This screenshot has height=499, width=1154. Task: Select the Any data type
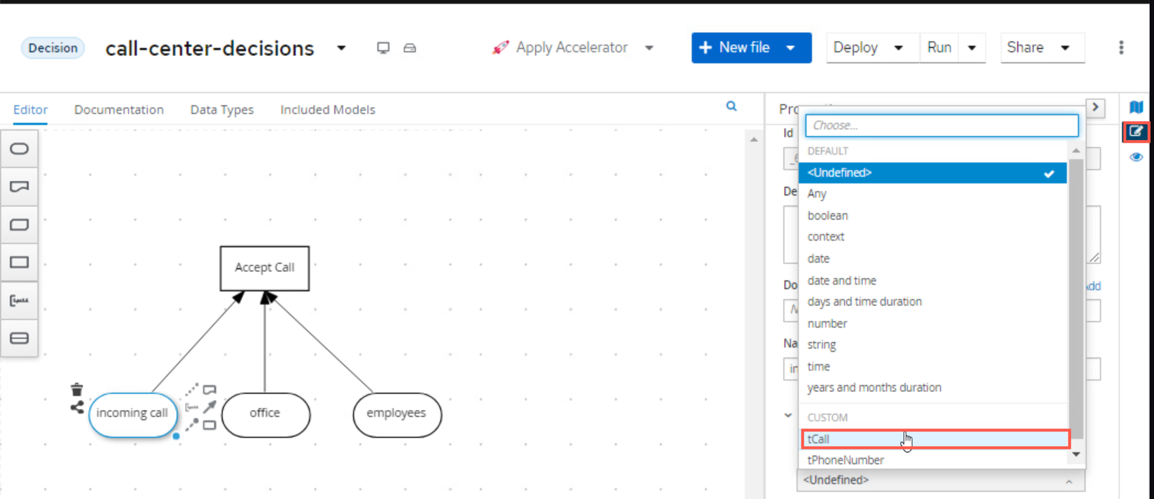tap(933, 194)
